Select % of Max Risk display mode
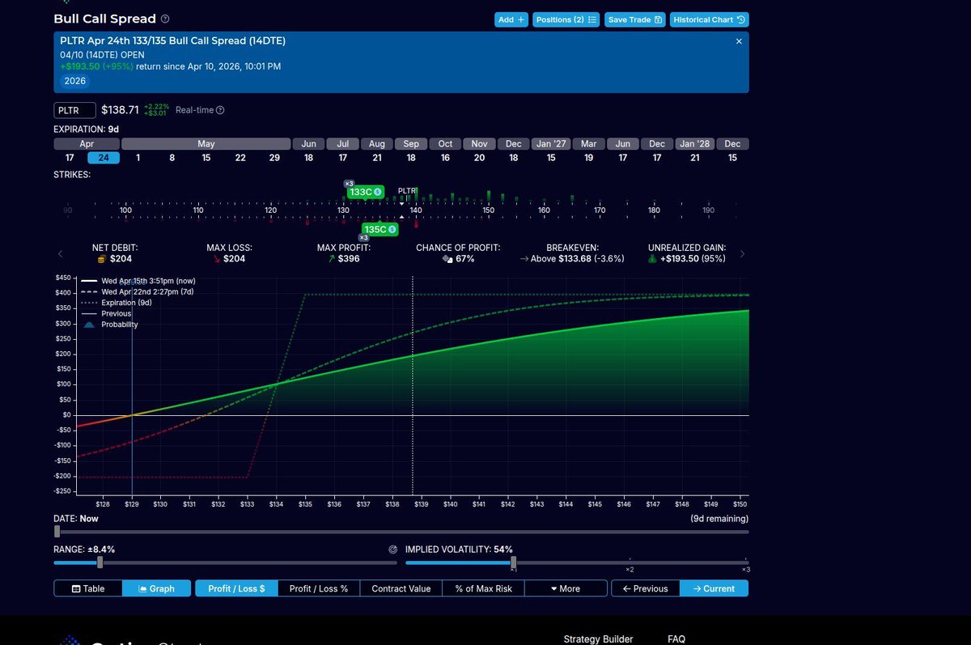971x645 pixels. [x=484, y=588]
